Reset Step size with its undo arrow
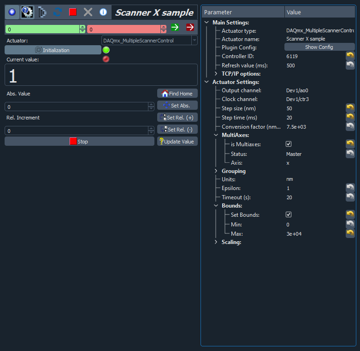 pos(350,108)
